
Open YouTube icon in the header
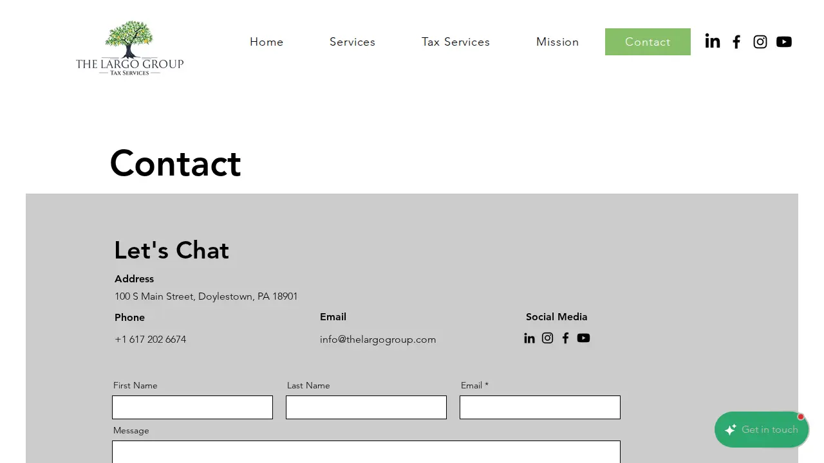784,42
